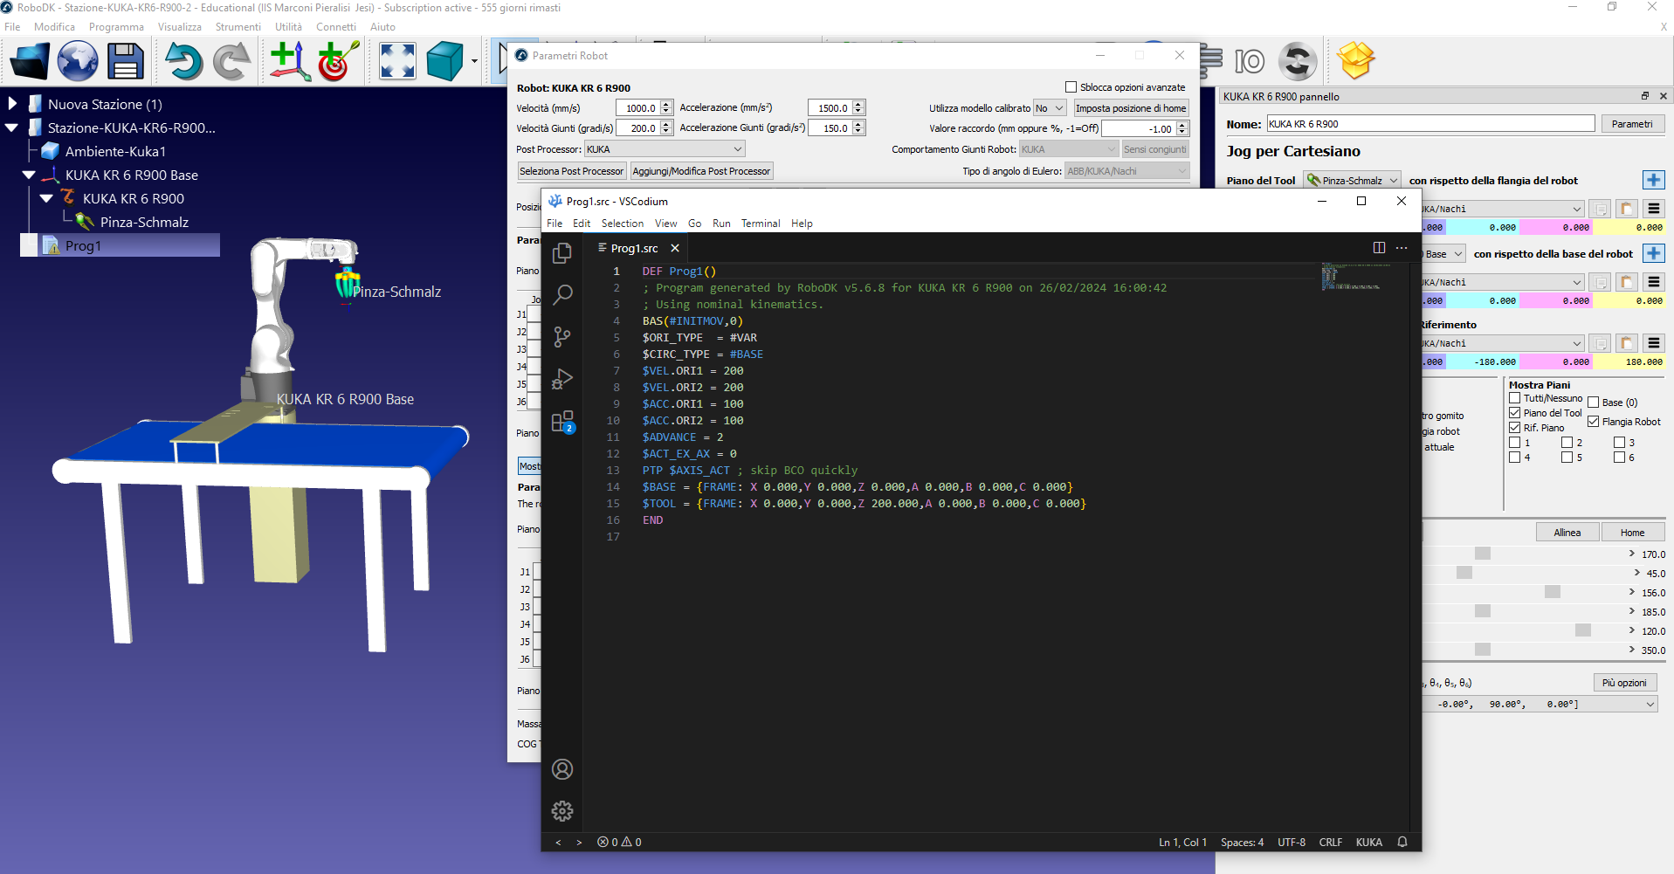Open the Selection menu in VSCodium

(x=623, y=224)
